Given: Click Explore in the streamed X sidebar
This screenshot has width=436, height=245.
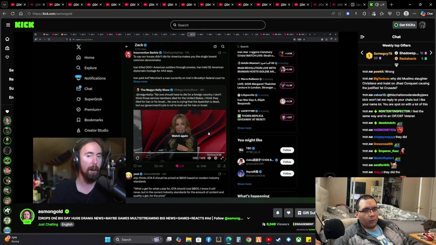Looking at the screenshot, I should [87, 68].
